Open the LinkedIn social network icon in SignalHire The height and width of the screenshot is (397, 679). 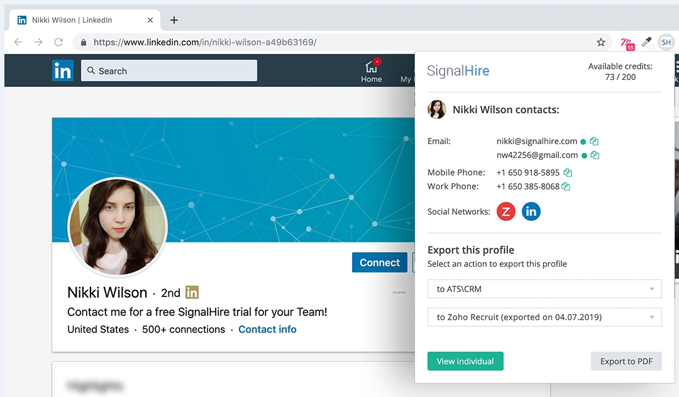point(531,211)
